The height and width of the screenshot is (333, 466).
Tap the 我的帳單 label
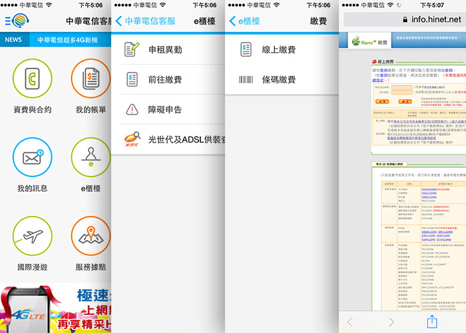[91, 110]
